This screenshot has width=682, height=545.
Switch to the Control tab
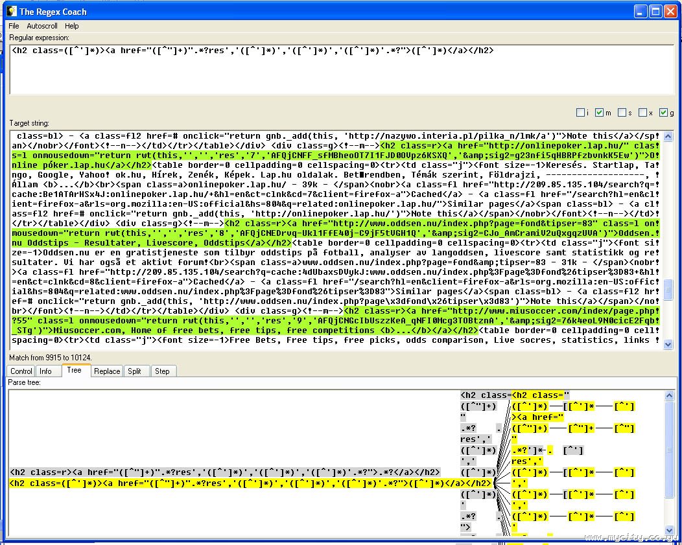[21, 371]
